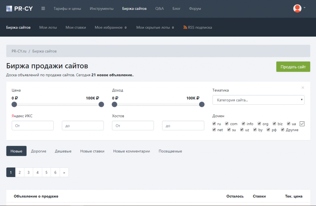Switch to Новые ставки tab
316x206 pixels.
(x=92, y=151)
